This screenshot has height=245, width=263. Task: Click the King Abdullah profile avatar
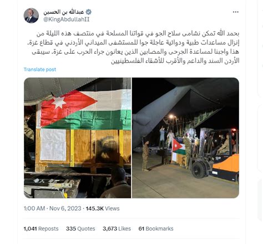(x=31, y=16)
